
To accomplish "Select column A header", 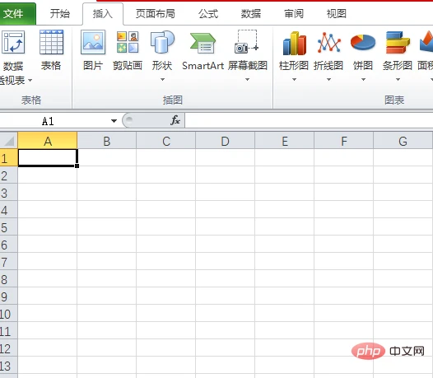I will pos(48,141).
